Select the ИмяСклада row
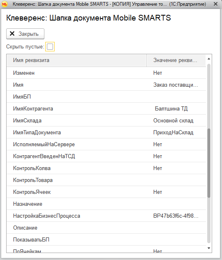Screen dimensions: 222x260 (106, 120)
